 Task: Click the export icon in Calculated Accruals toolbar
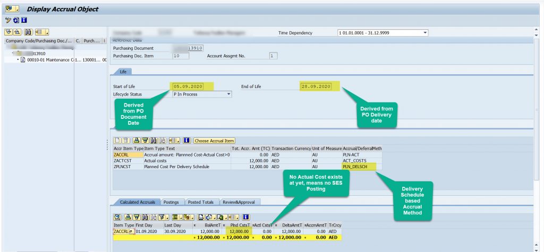tap(221, 218)
